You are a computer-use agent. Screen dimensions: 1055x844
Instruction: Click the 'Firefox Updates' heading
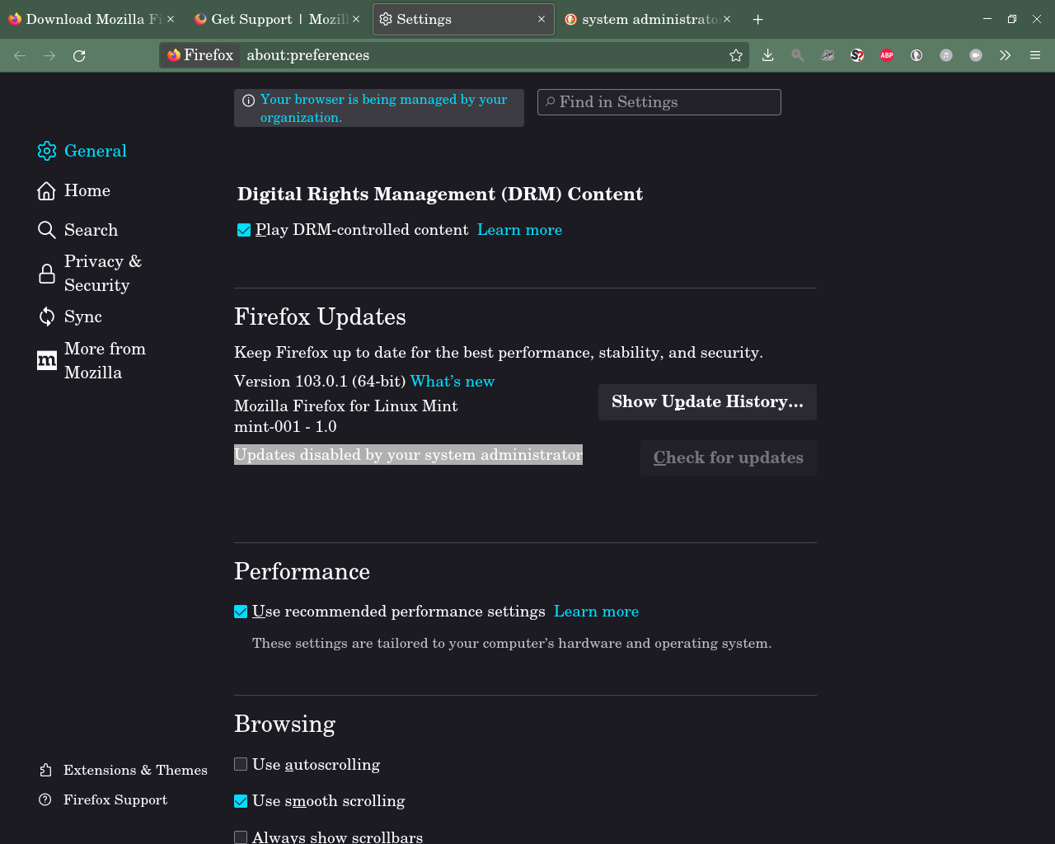[x=320, y=317]
